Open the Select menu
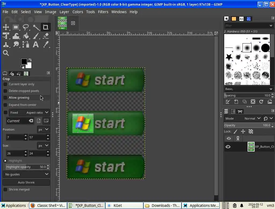 (26, 12)
